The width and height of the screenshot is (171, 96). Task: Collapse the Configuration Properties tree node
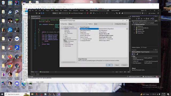pyautogui.click(x=62, y=27)
